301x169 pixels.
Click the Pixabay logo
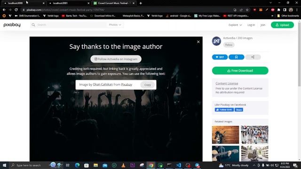[x=12, y=25]
